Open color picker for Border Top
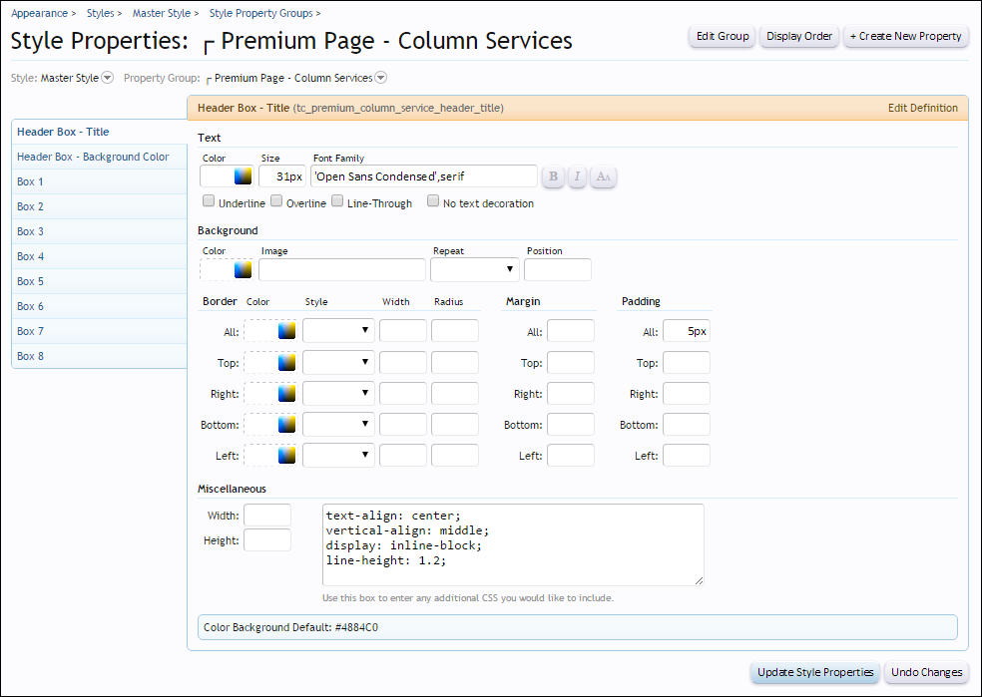The height and width of the screenshot is (697, 982). (287, 362)
